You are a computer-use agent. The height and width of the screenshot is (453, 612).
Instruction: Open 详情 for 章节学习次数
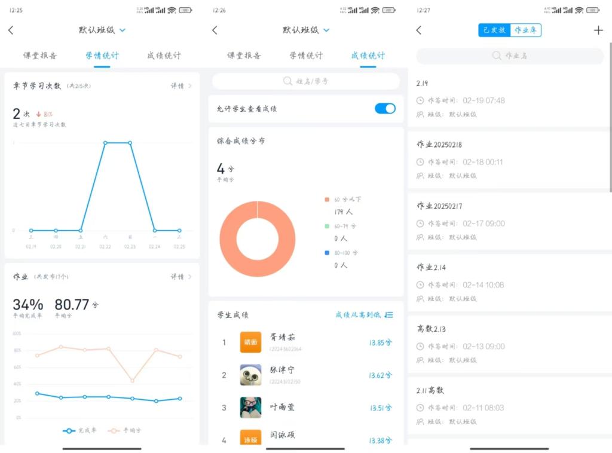point(181,86)
